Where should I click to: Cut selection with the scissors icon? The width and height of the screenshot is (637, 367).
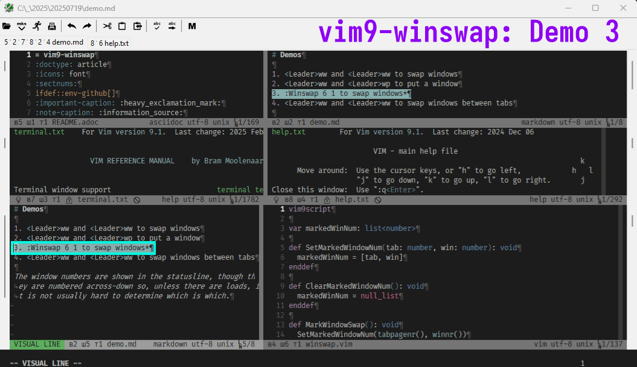107,27
